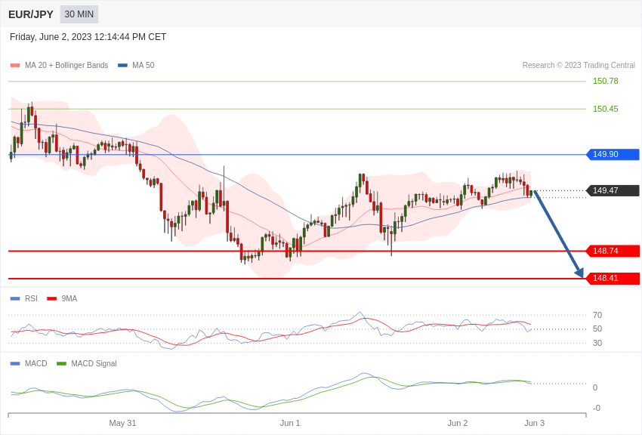Click the MACD Signal legend label

(x=94, y=363)
